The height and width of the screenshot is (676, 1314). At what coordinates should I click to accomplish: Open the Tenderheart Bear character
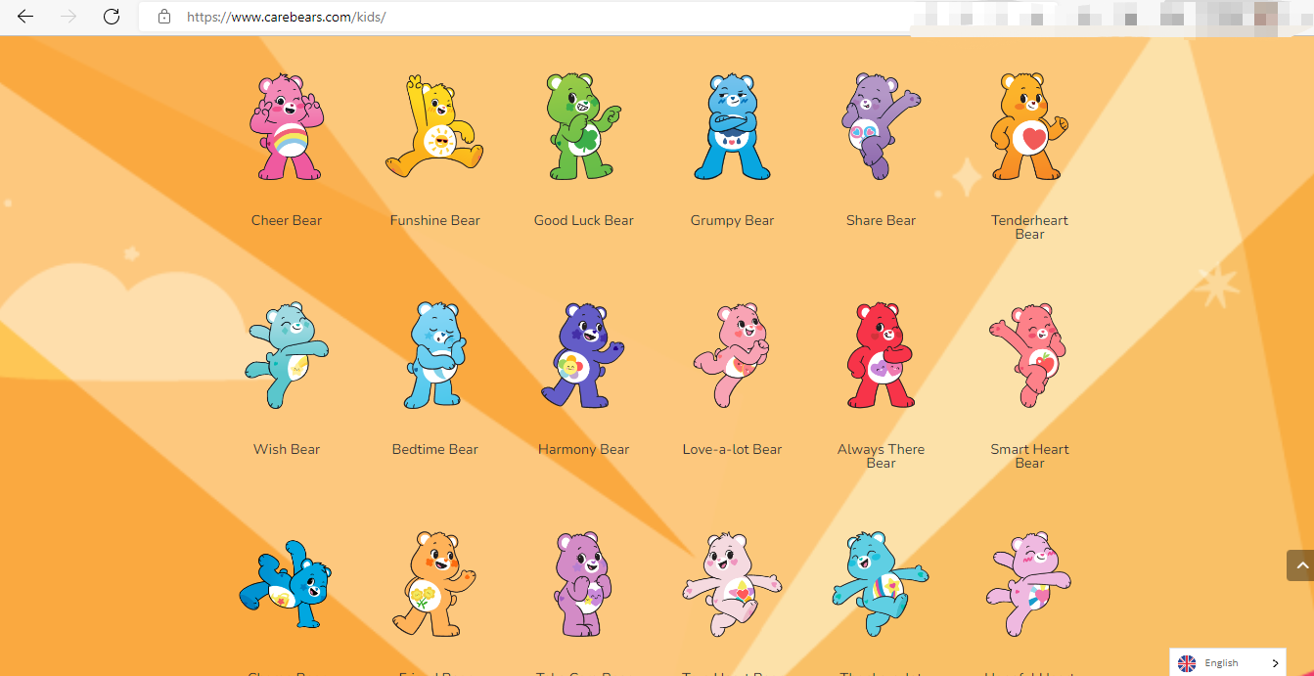click(1028, 127)
